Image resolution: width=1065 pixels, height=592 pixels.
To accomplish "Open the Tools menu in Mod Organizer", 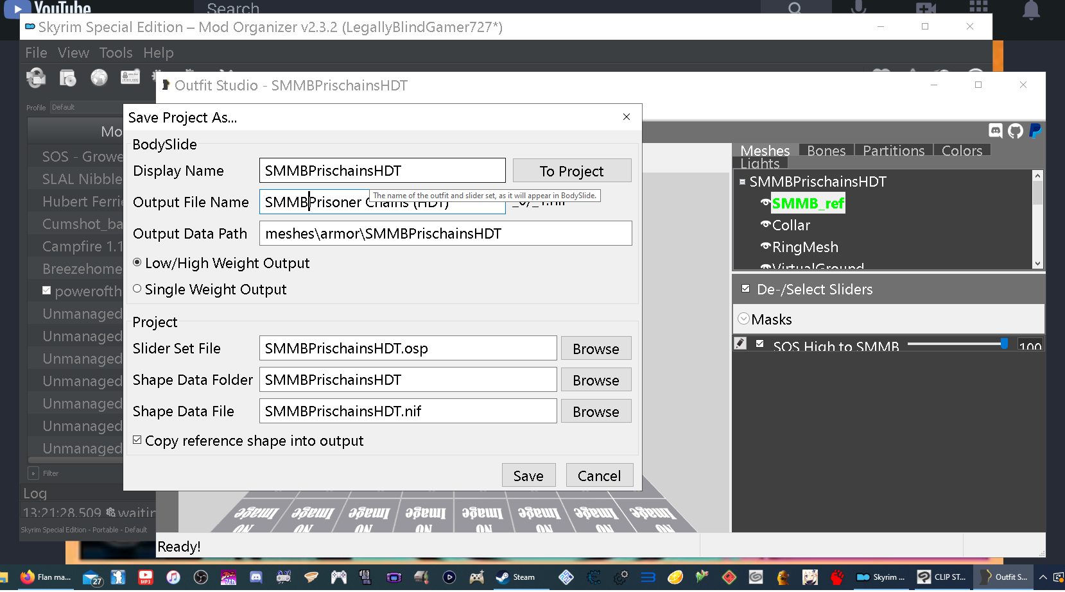I will [x=116, y=53].
